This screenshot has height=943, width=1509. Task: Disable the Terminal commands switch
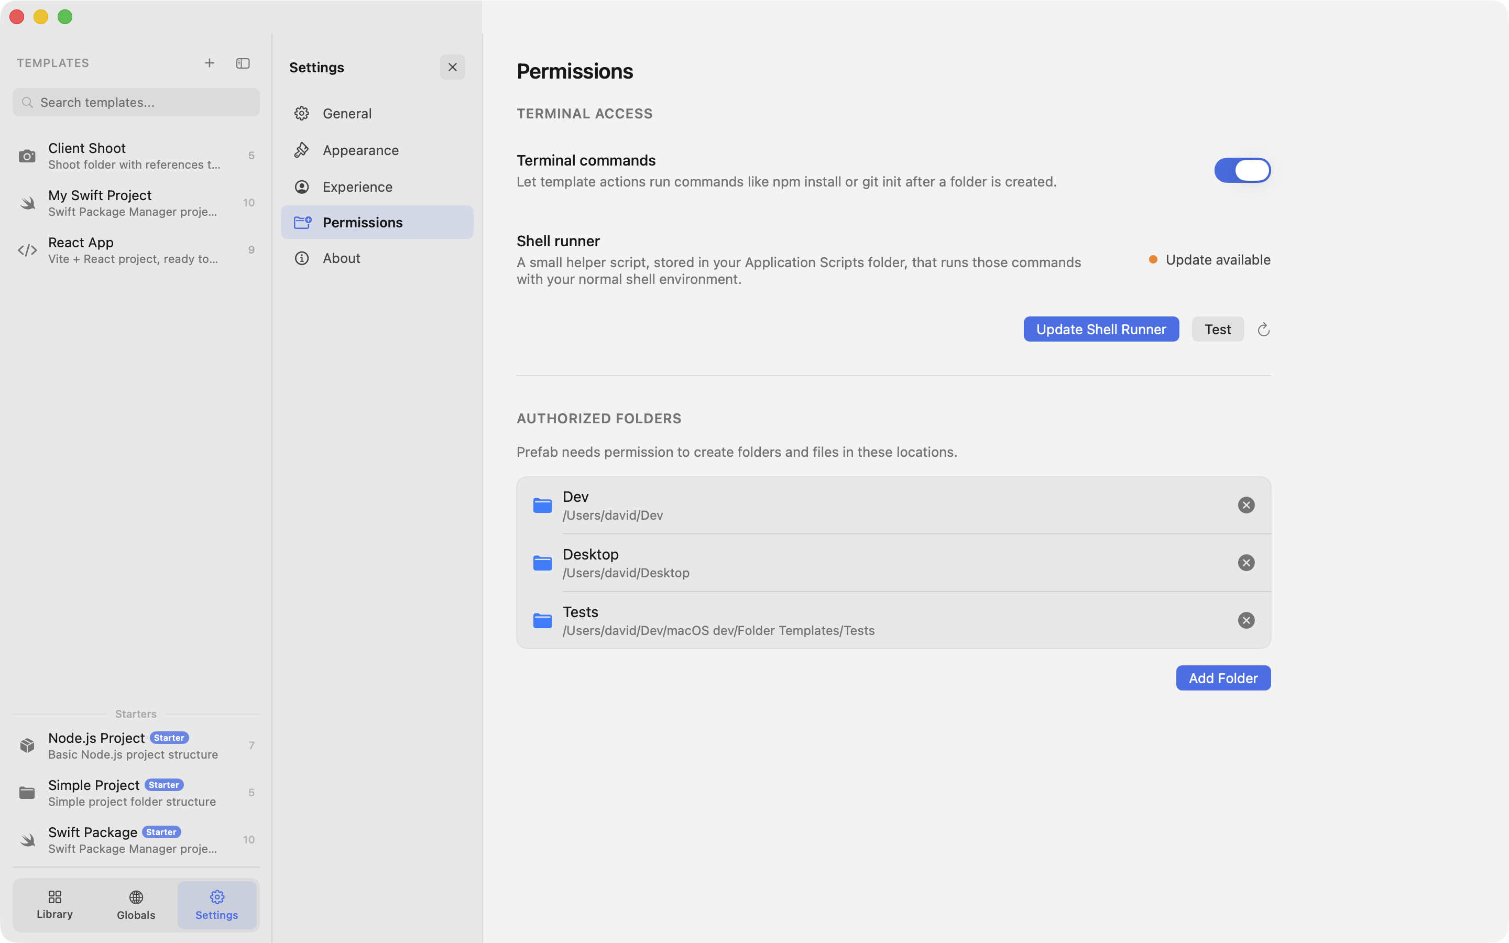point(1242,170)
